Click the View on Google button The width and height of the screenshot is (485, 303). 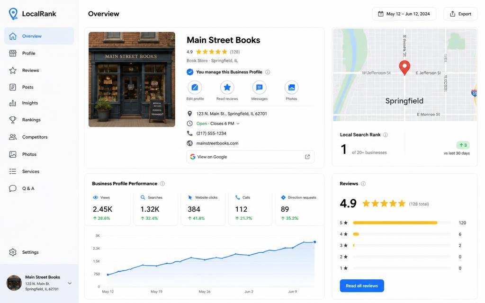coord(250,157)
